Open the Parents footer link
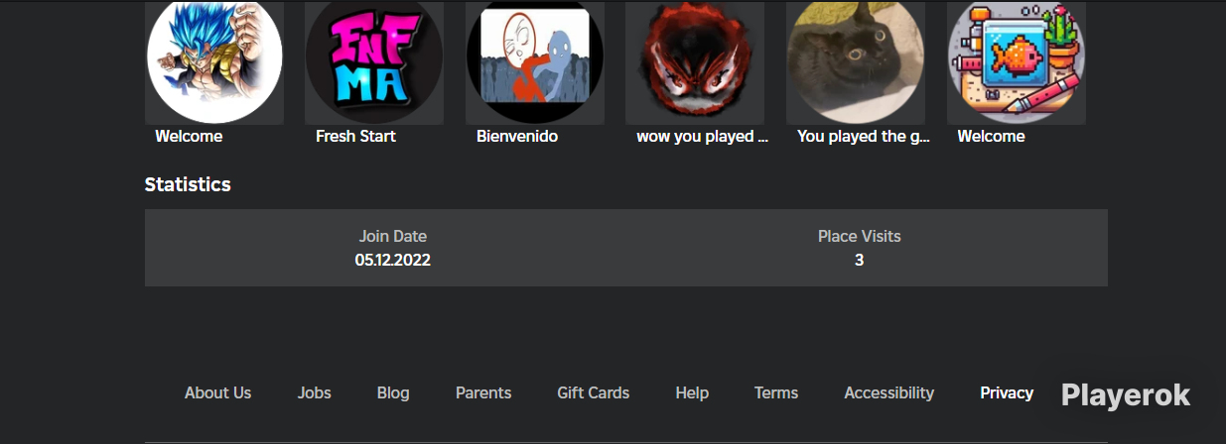The width and height of the screenshot is (1226, 444). (x=483, y=392)
